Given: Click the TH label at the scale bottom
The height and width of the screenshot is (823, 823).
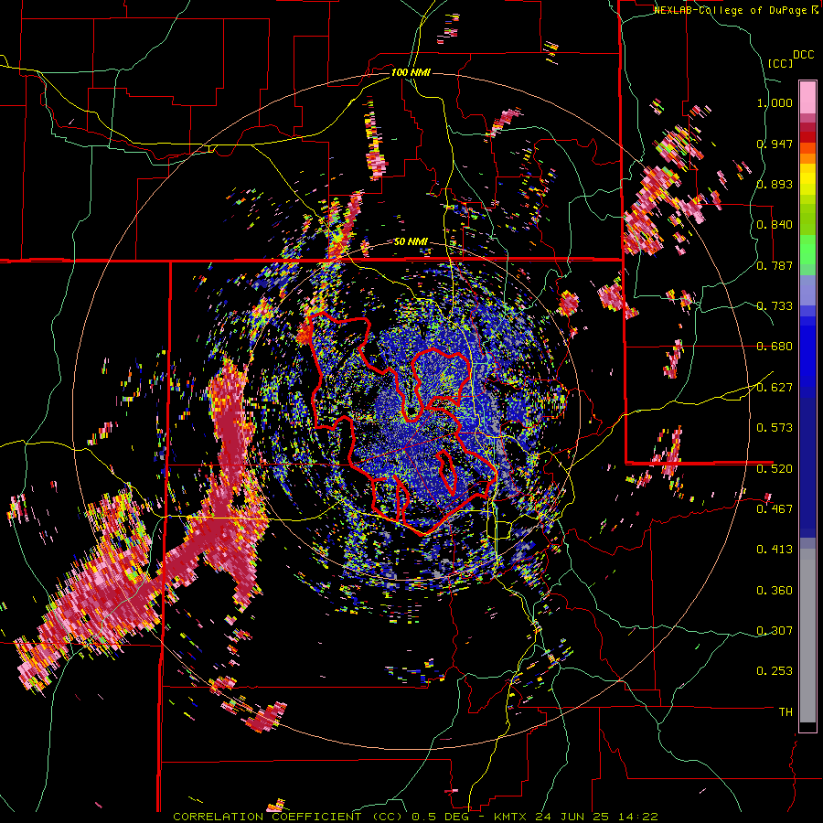Looking at the screenshot, I should (x=786, y=712).
